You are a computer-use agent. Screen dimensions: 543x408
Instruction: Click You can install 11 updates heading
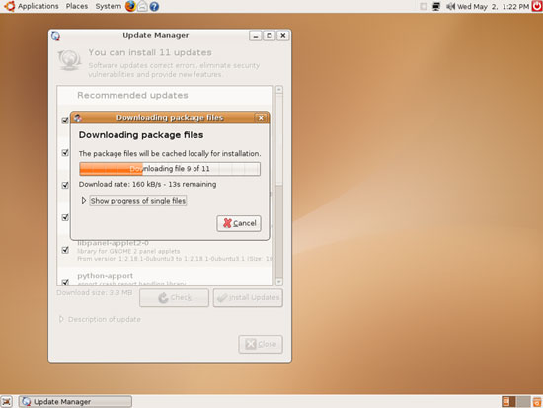click(x=150, y=52)
